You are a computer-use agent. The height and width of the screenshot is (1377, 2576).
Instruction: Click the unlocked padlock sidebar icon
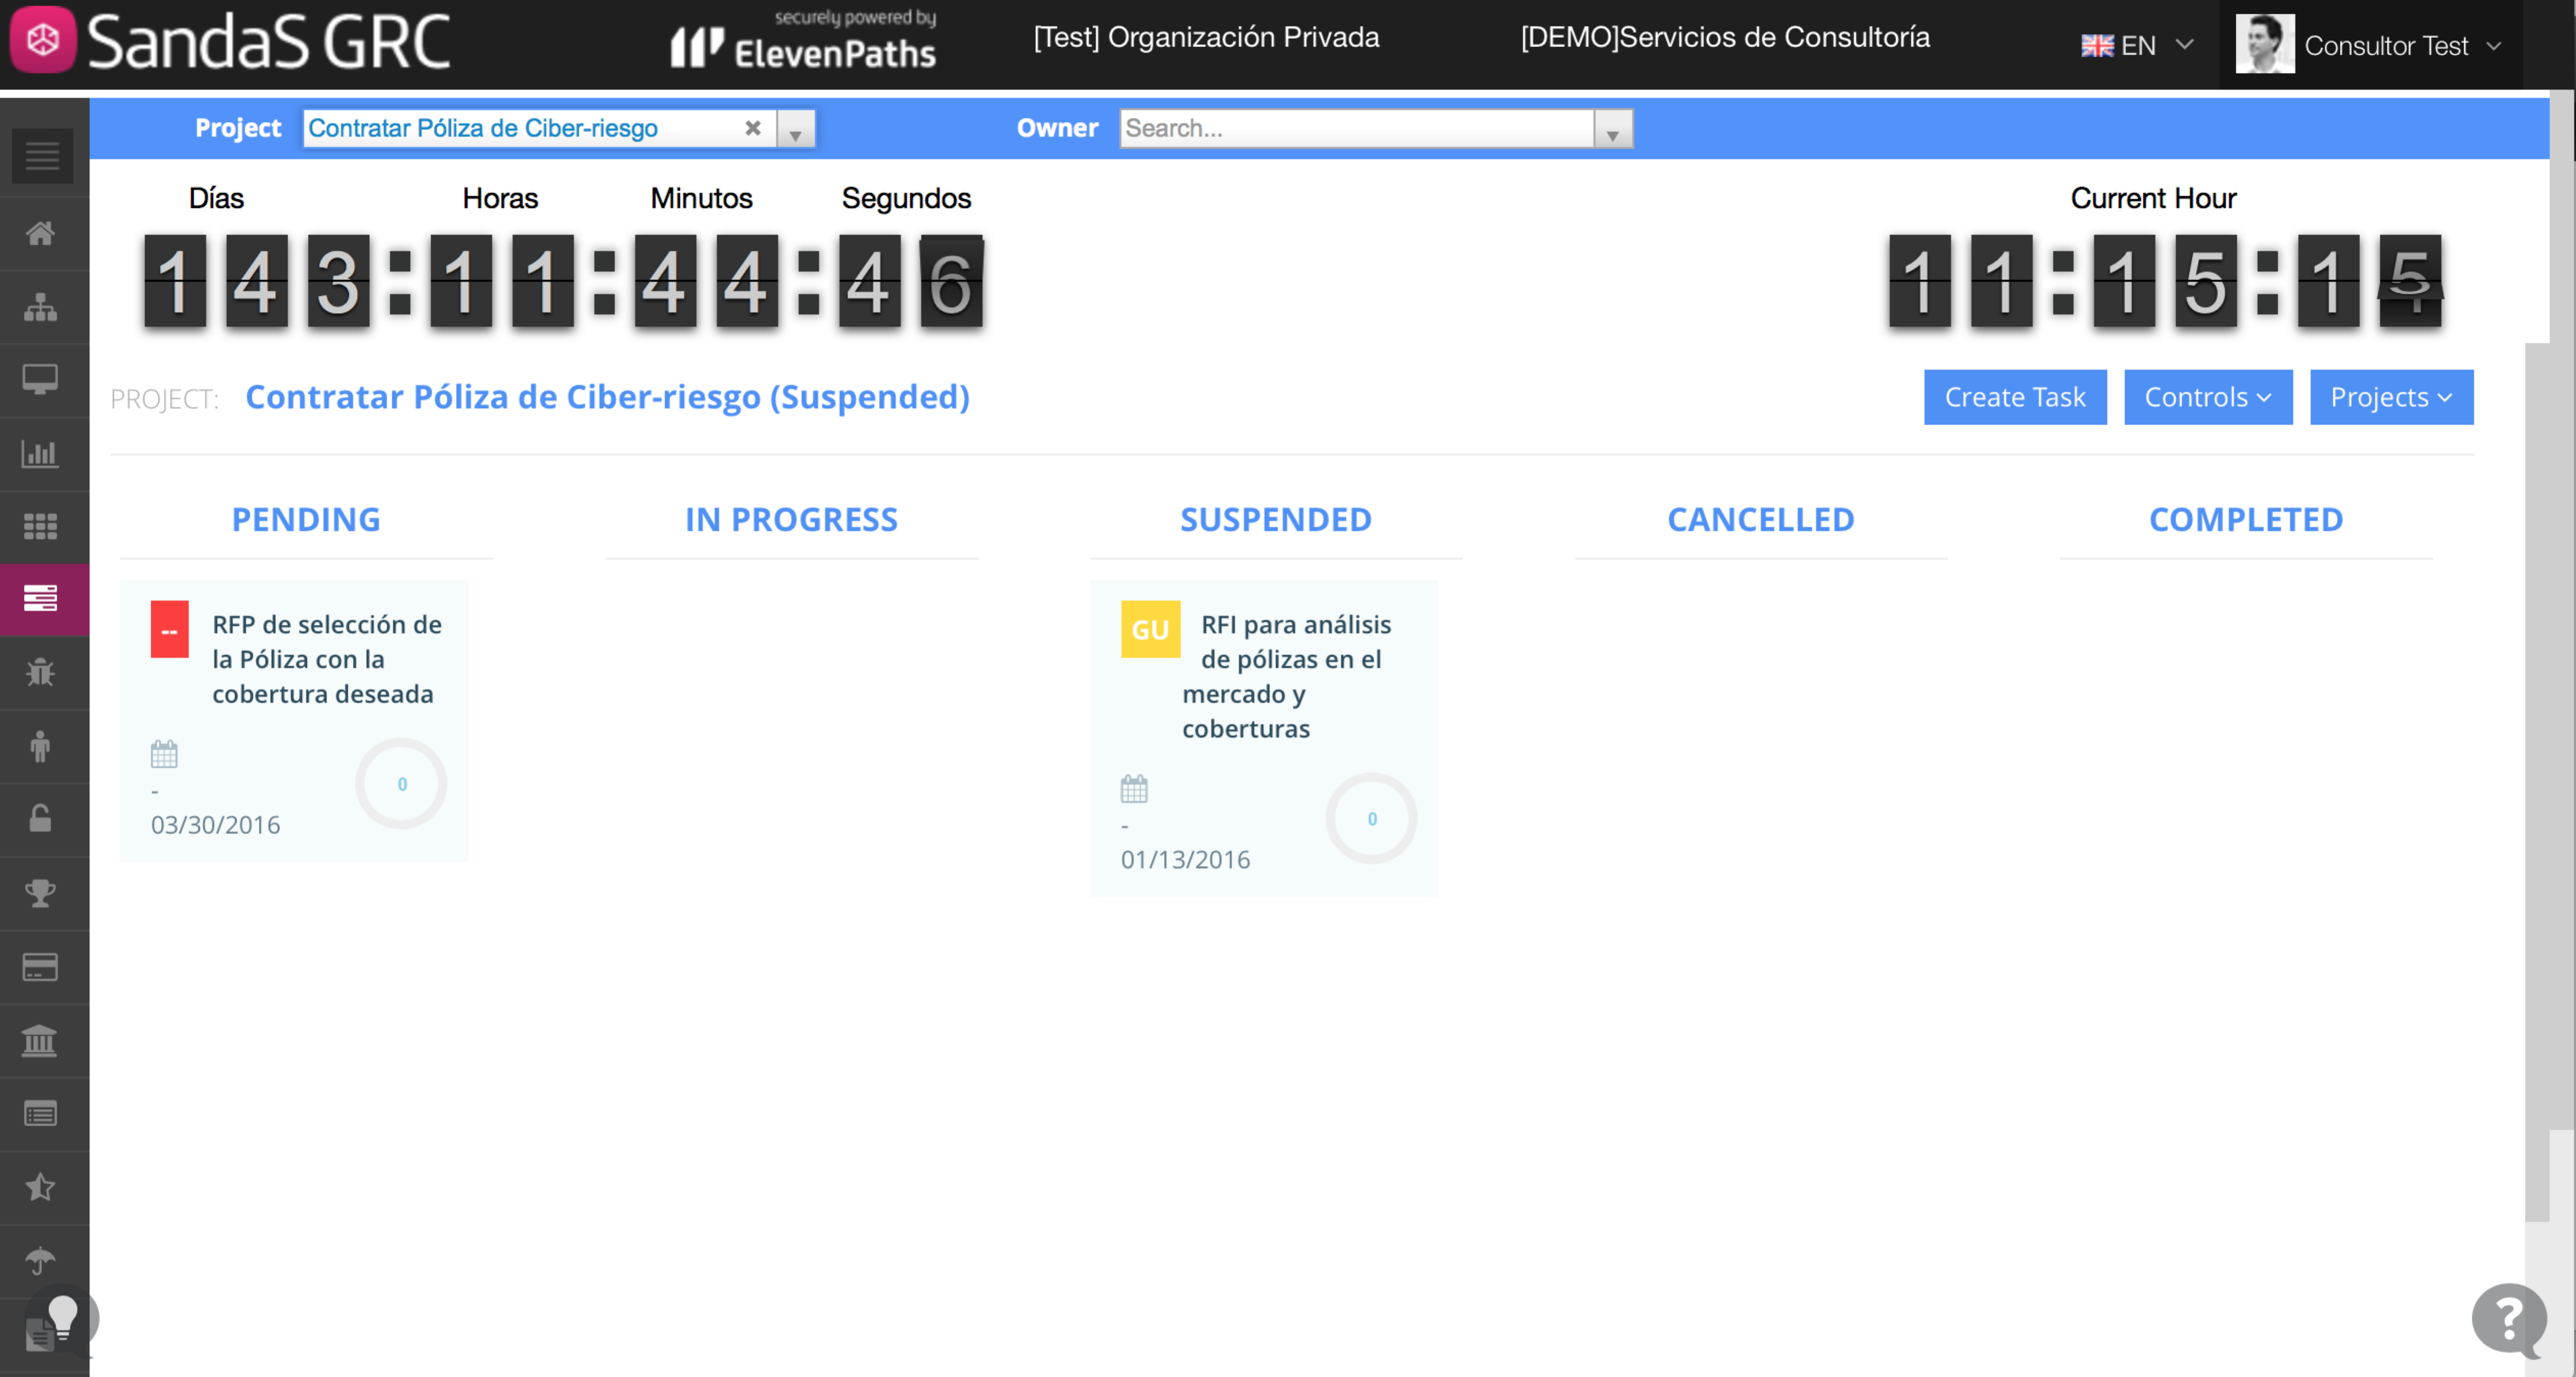[41, 819]
